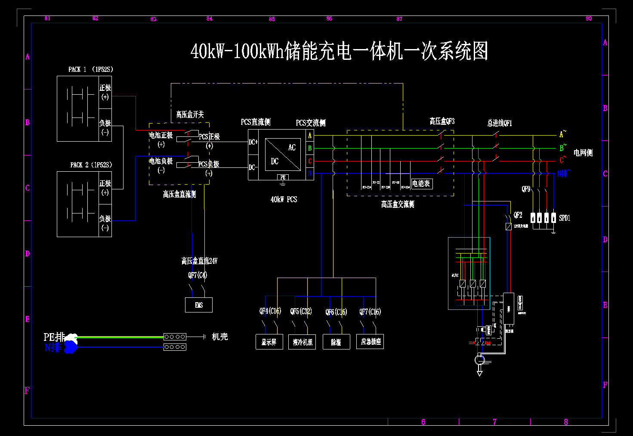
Task: Select the QF6(C16) breaker label
Action: [x=336, y=312]
